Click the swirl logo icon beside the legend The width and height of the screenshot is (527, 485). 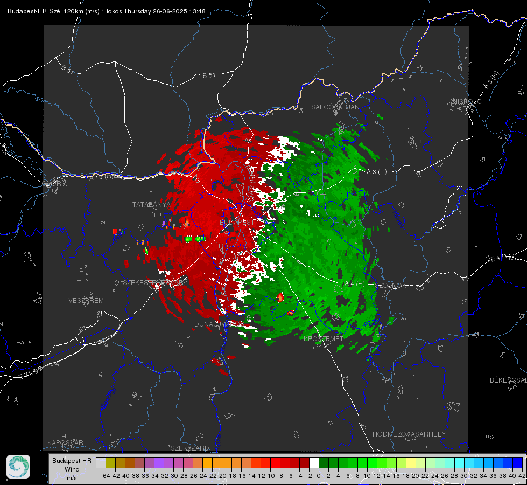[18, 467]
